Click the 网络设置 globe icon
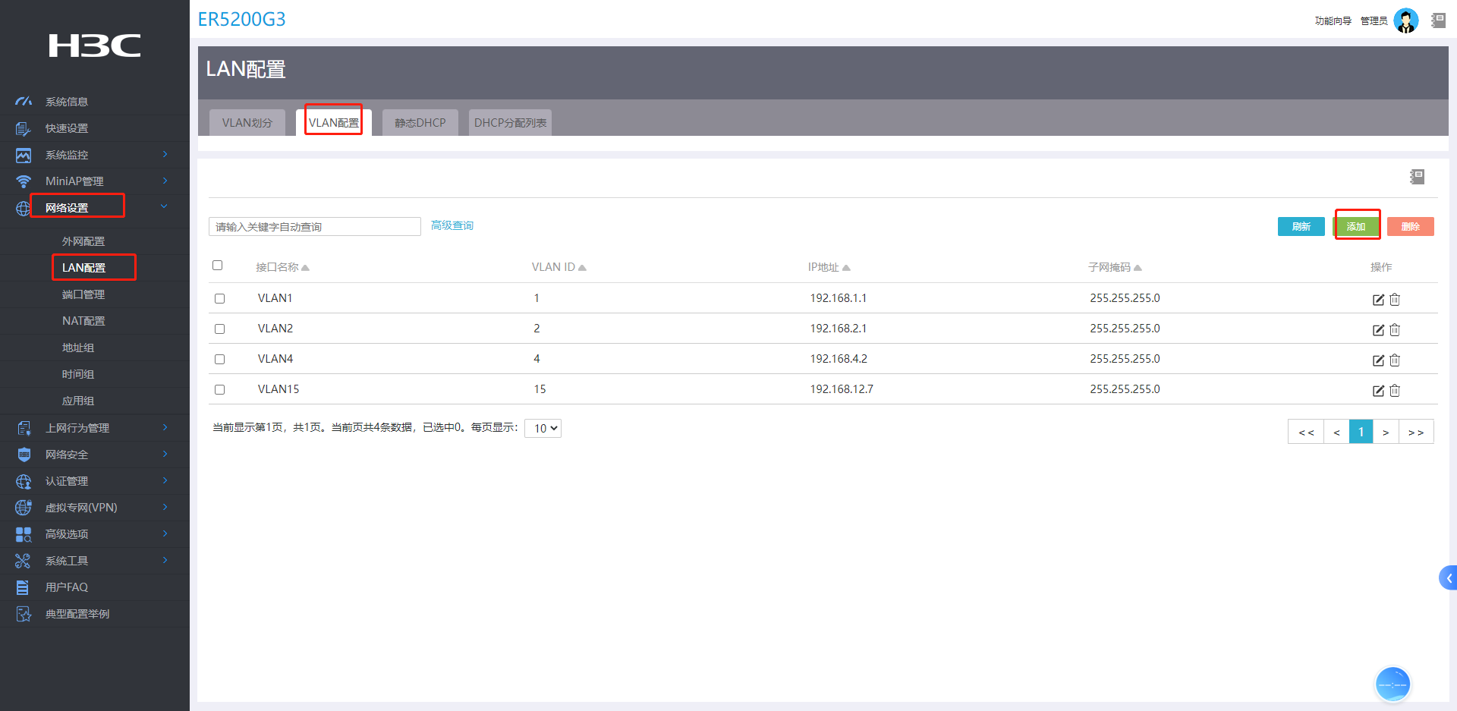The width and height of the screenshot is (1457, 711). [x=24, y=208]
